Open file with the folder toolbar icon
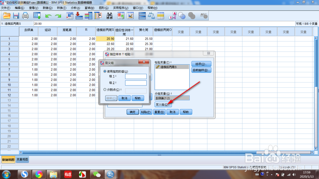The image size is (319, 179). click(6, 16)
